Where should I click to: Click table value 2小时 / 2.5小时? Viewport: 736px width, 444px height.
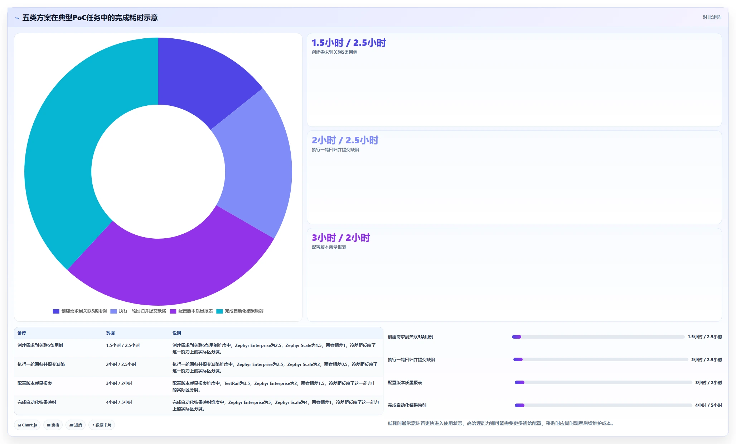[x=121, y=364]
